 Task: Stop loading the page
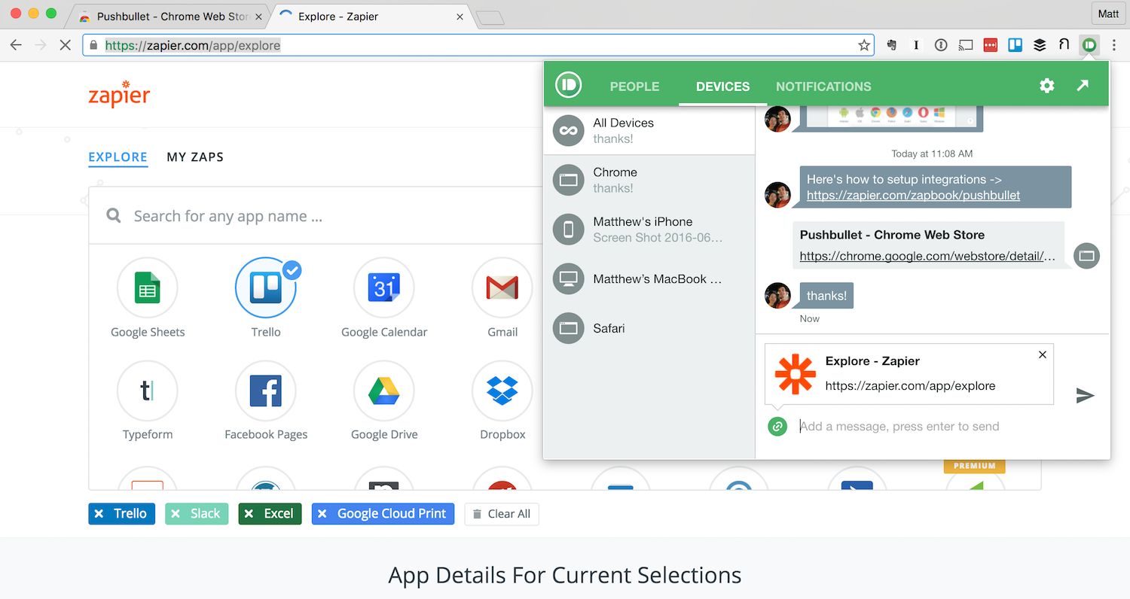point(66,45)
